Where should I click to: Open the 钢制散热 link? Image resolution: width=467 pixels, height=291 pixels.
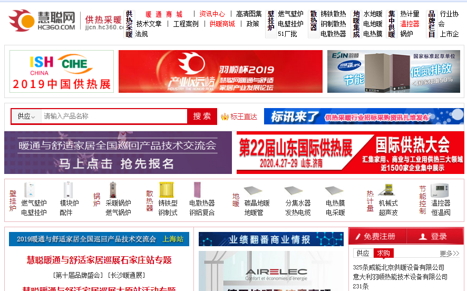click(x=333, y=24)
